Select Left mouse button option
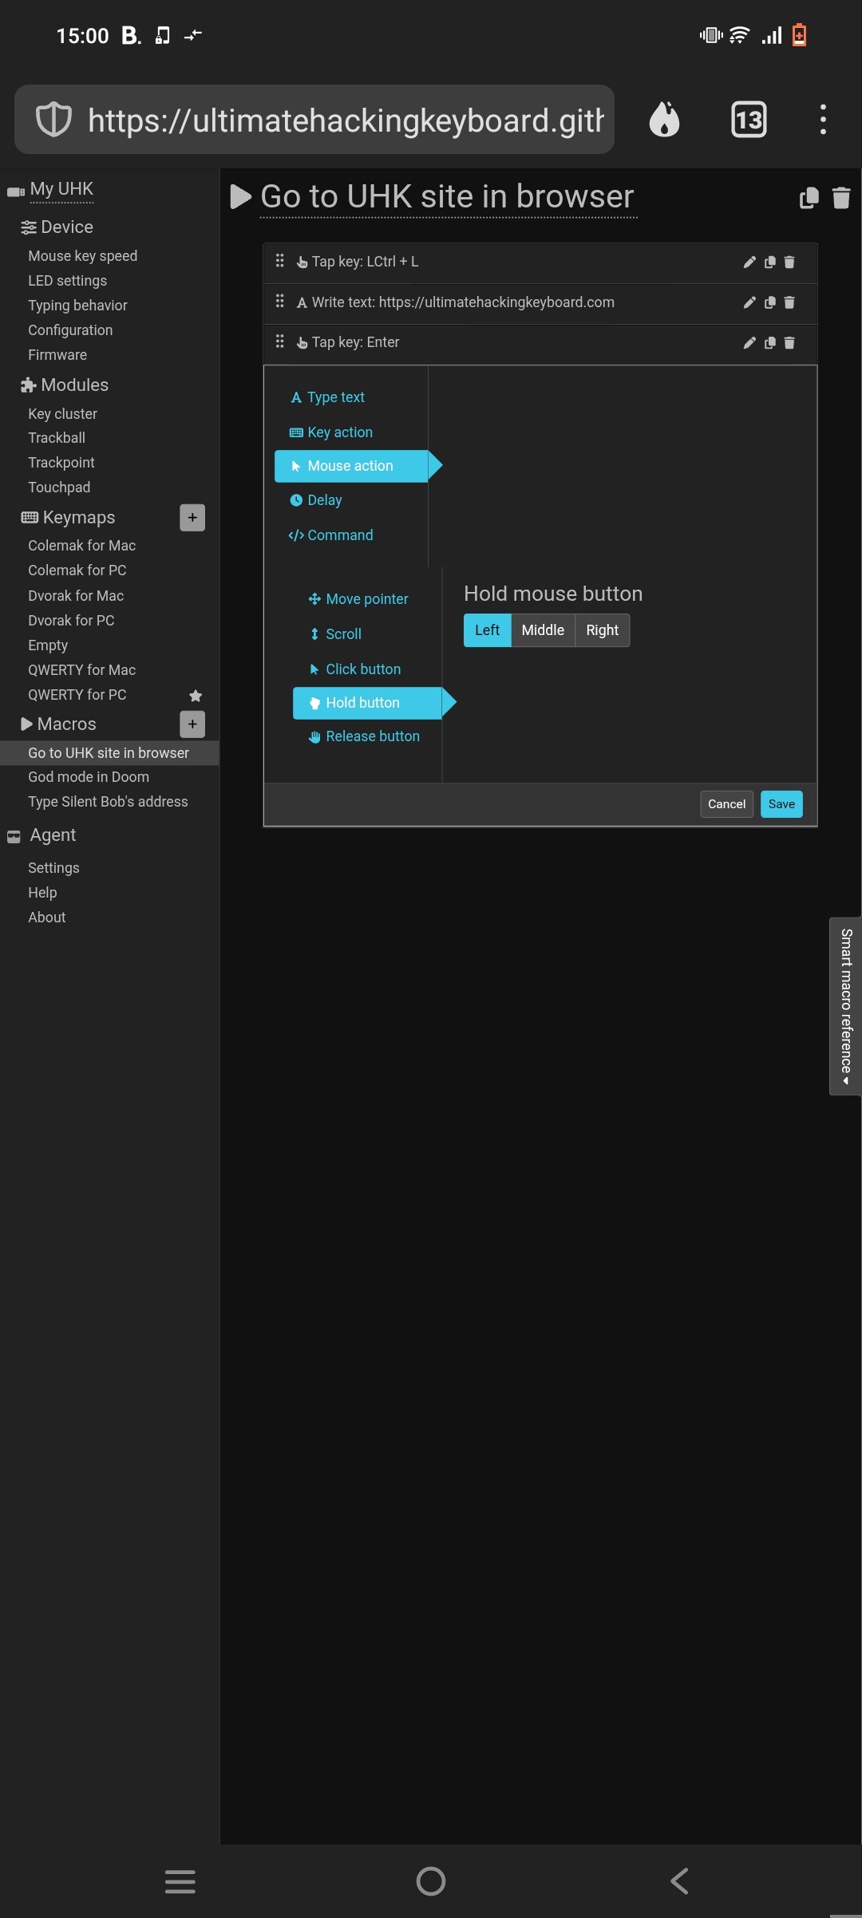This screenshot has height=1918, width=862. pyautogui.click(x=487, y=630)
